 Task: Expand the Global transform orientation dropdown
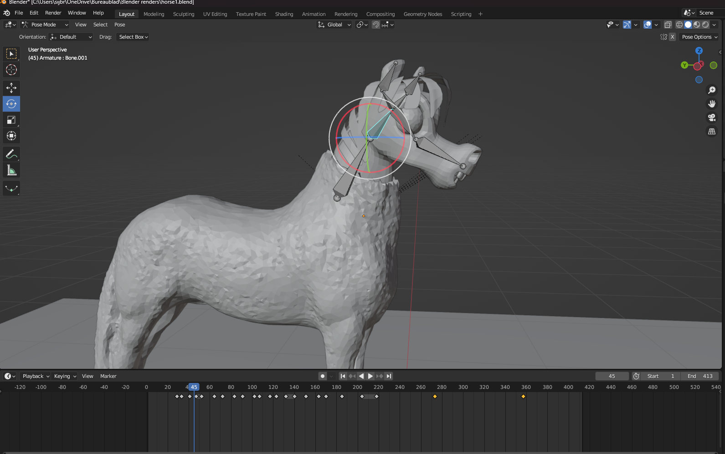click(334, 25)
